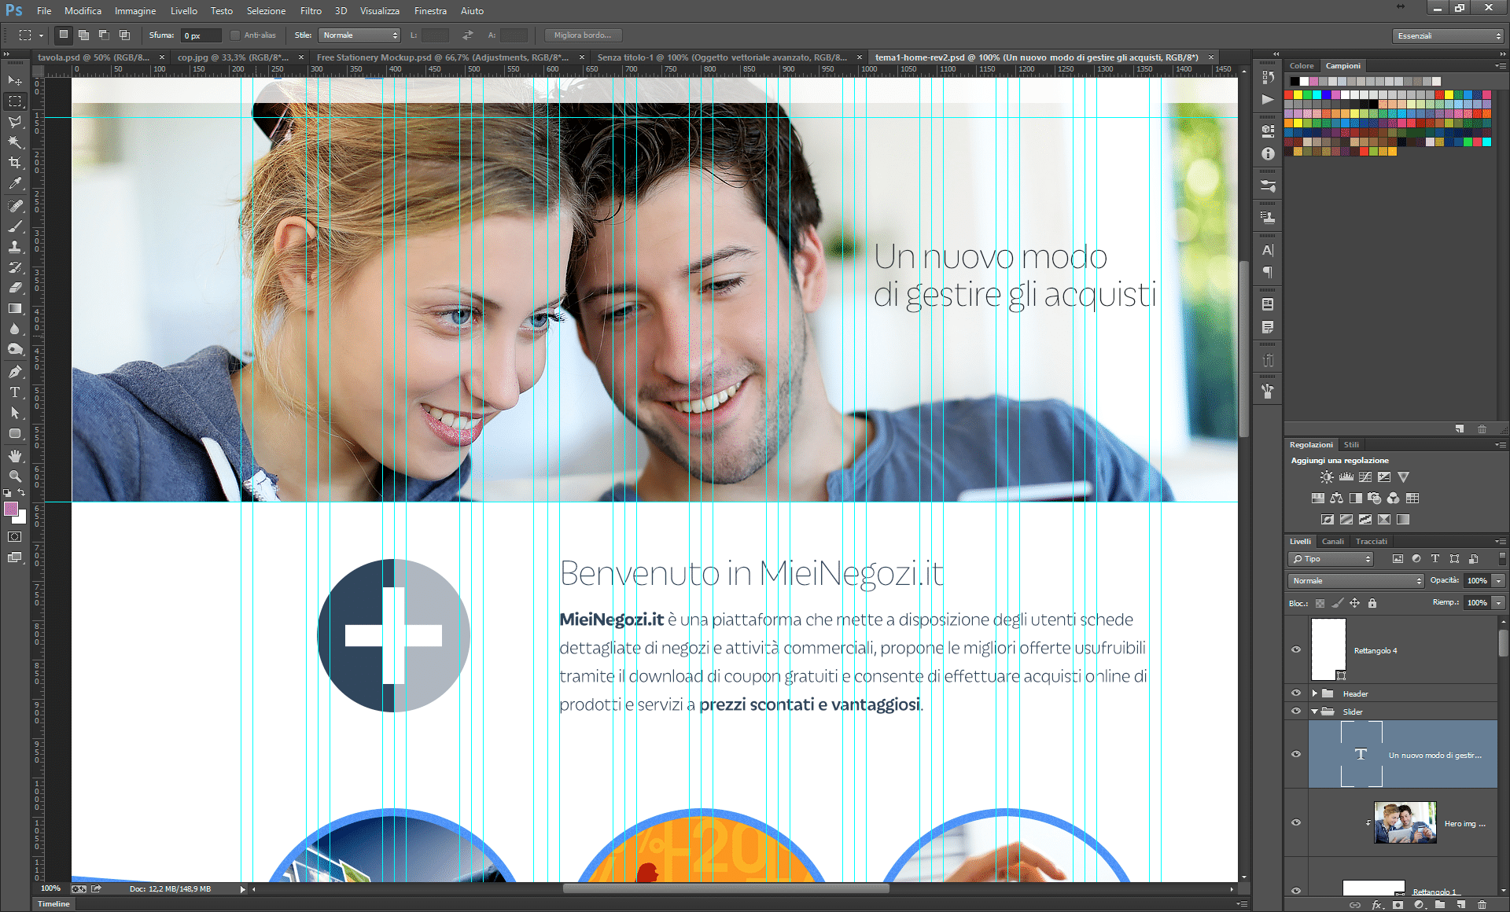Select the Hero img layer thumbnail

(x=1405, y=822)
